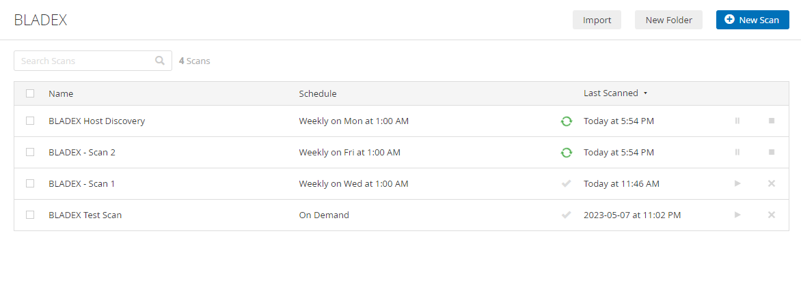Click the search magnifier icon
801x302 pixels.
point(160,61)
